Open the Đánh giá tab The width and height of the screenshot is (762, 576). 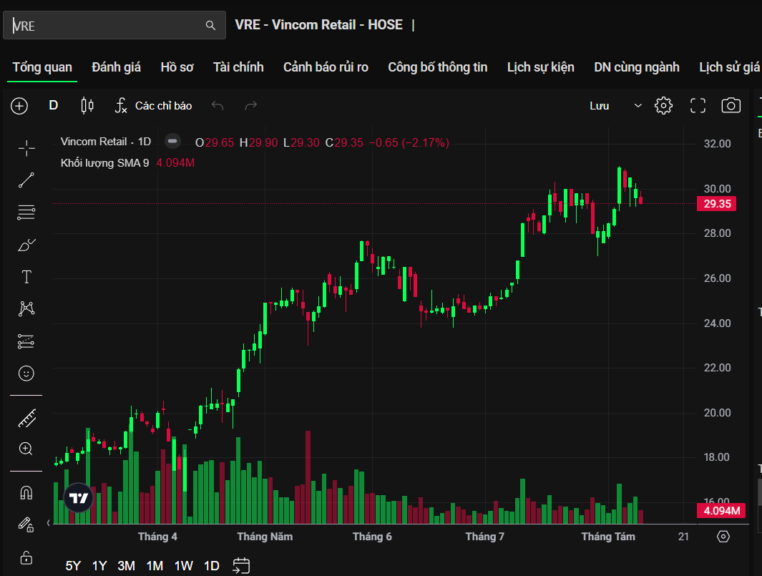(x=116, y=67)
